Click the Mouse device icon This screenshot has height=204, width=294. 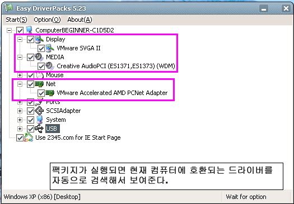click(40, 75)
